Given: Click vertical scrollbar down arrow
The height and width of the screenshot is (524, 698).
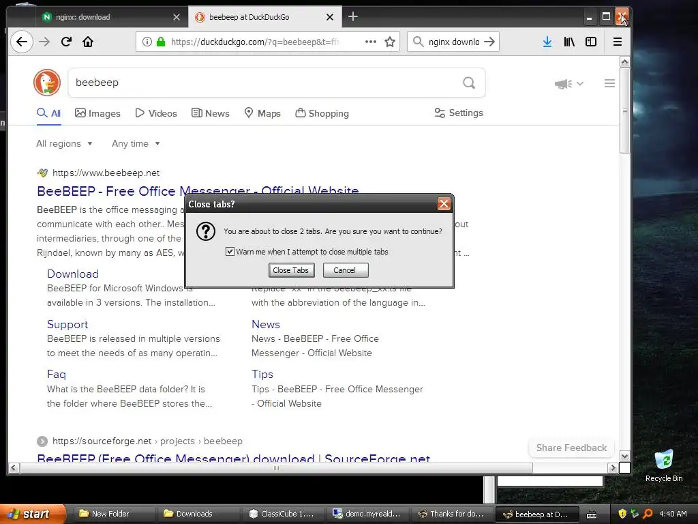Looking at the screenshot, I should coord(624,456).
